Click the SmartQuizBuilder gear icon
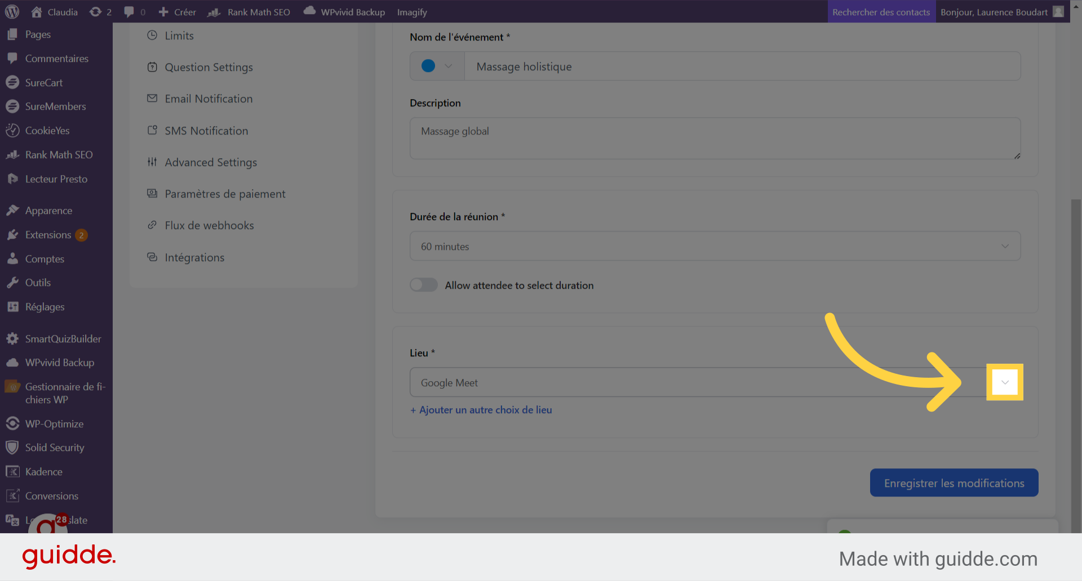 (x=12, y=339)
